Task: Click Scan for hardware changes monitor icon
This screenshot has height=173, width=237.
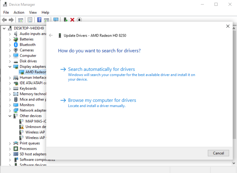Action: tap(56, 20)
